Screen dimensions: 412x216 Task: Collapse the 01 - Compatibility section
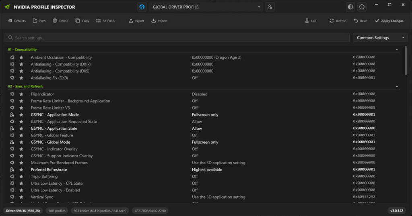click(x=397, y=49)
